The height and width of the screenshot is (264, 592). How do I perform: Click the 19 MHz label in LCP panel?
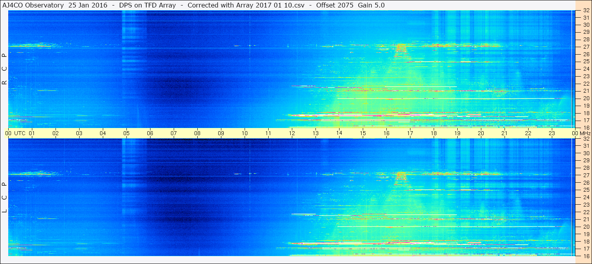(586, 234)
